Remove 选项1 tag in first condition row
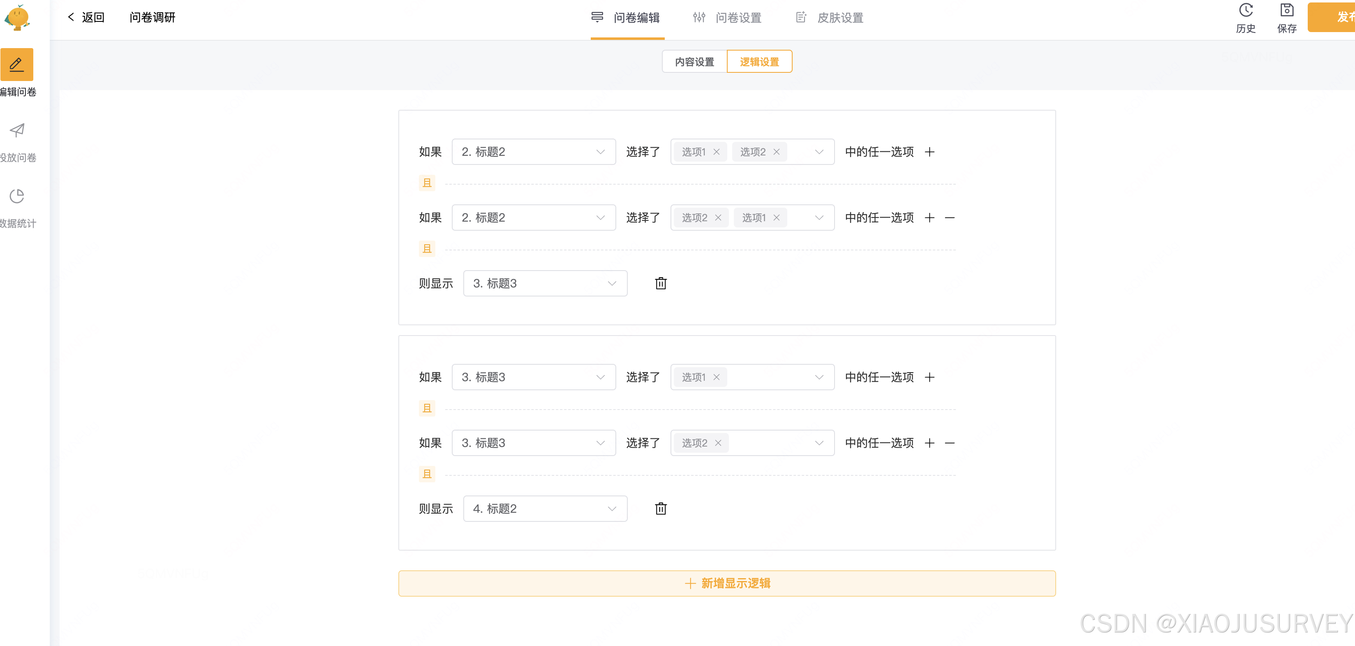 point(716,152)
